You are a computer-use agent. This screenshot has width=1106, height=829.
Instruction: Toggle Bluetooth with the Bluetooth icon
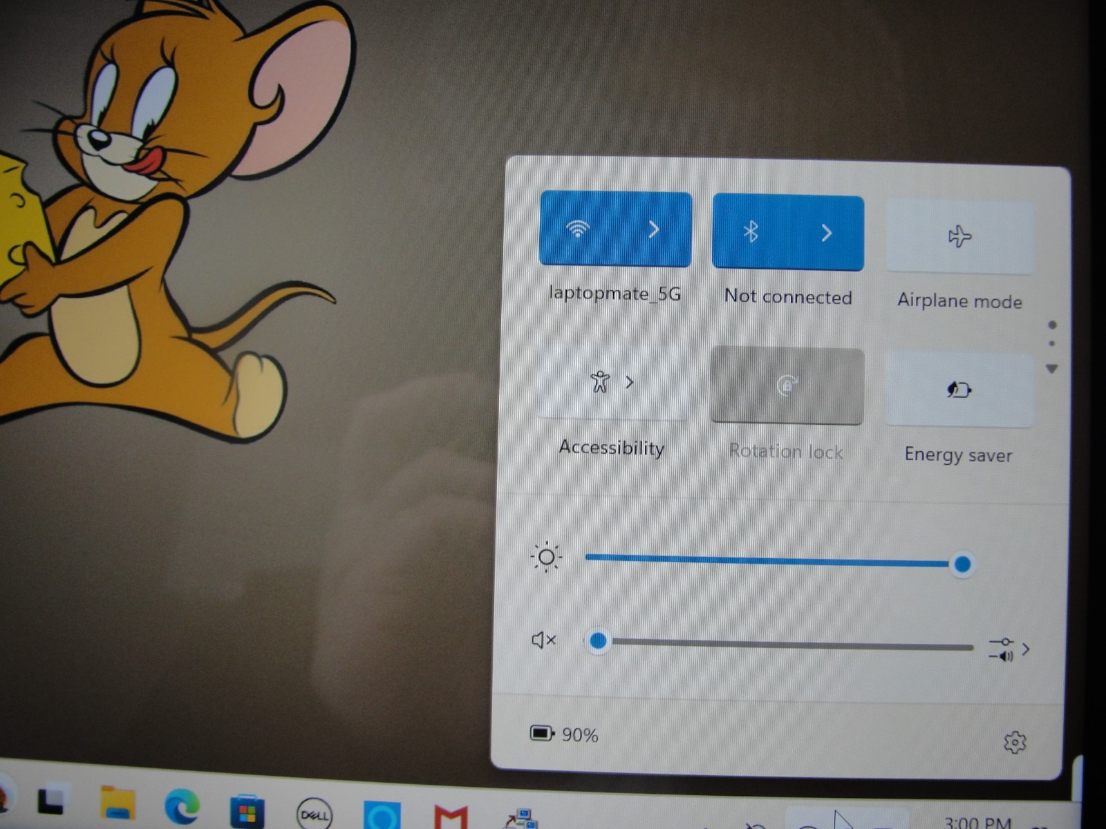(751, 232)
